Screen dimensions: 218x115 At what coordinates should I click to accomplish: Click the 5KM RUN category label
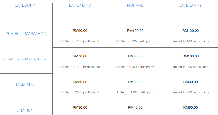[x=25, y=110]
